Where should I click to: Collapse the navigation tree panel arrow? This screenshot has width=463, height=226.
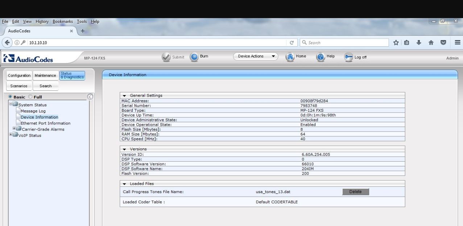[x=90, y=97]
